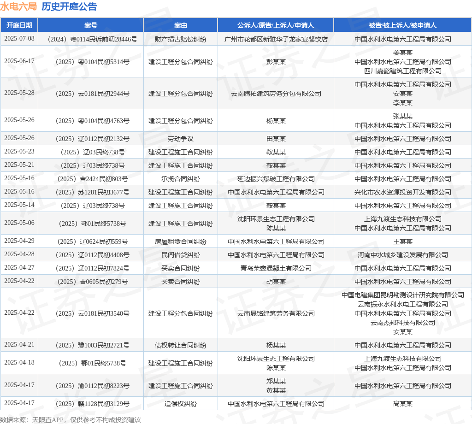
Task: Click defendant 姜某某
Action: [x=403, y=53]
